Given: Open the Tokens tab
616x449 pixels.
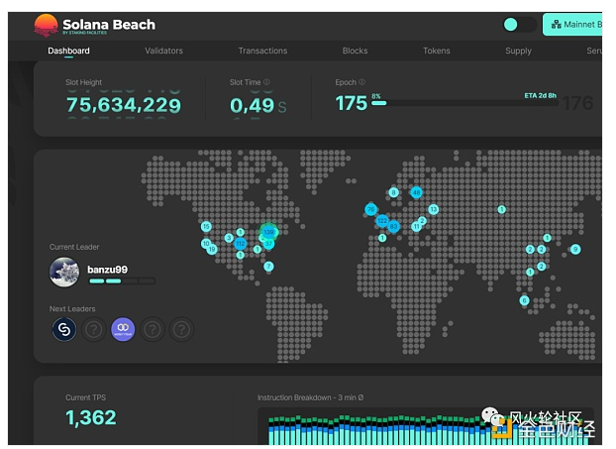Looking at the screenshot, I should (x=436, y=51).
